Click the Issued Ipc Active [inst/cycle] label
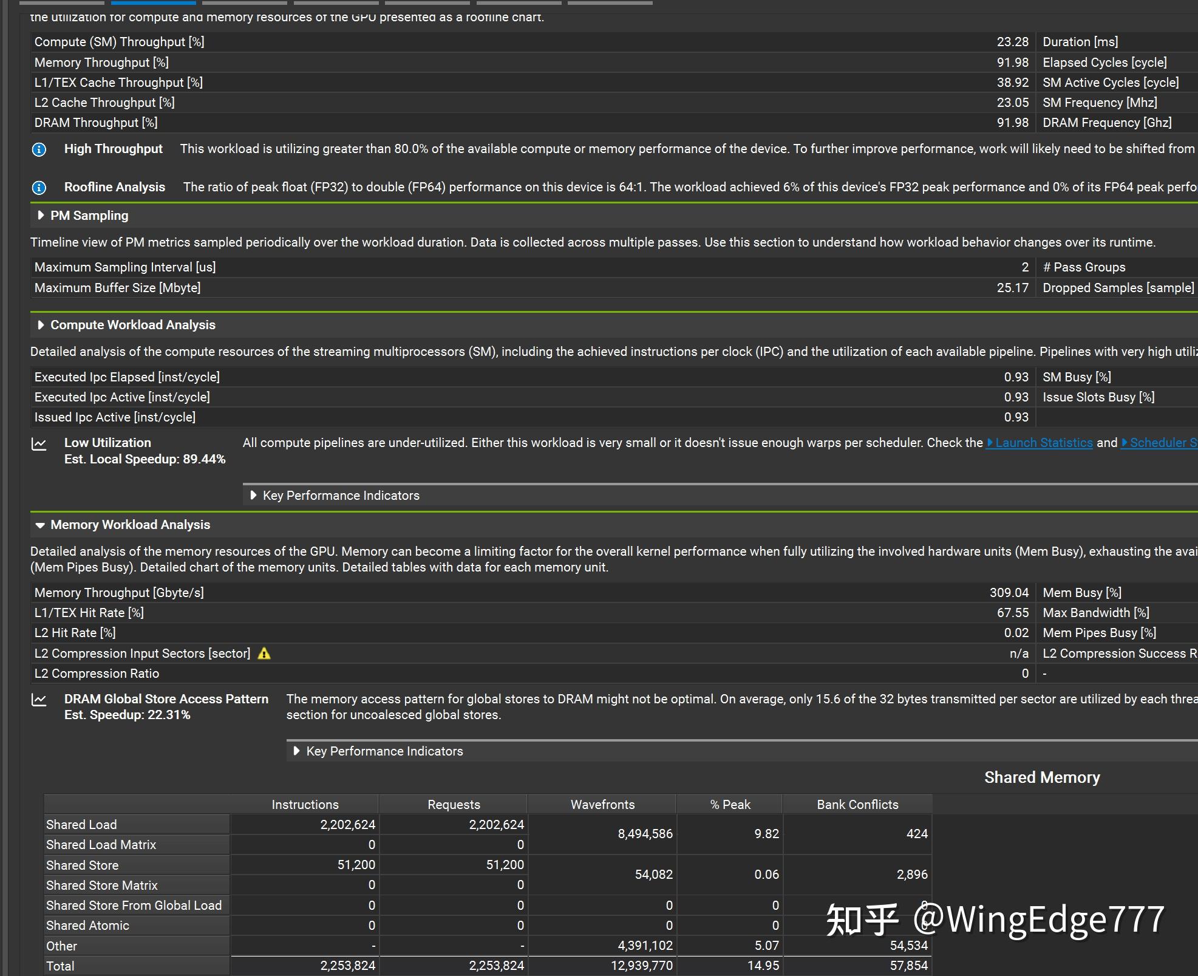 click(x=115, y=417)
